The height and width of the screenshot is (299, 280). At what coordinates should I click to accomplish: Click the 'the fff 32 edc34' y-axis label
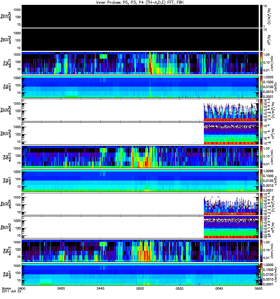(x=6, y=204)
